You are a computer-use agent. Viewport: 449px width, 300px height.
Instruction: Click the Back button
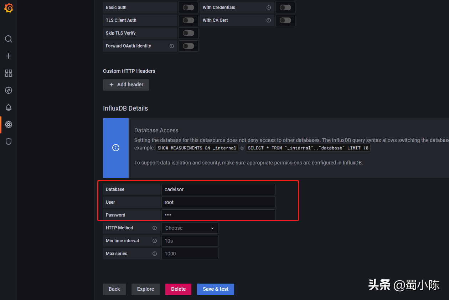[x=114, y=289]
